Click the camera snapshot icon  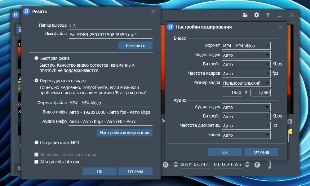click(x=290, y=121)
